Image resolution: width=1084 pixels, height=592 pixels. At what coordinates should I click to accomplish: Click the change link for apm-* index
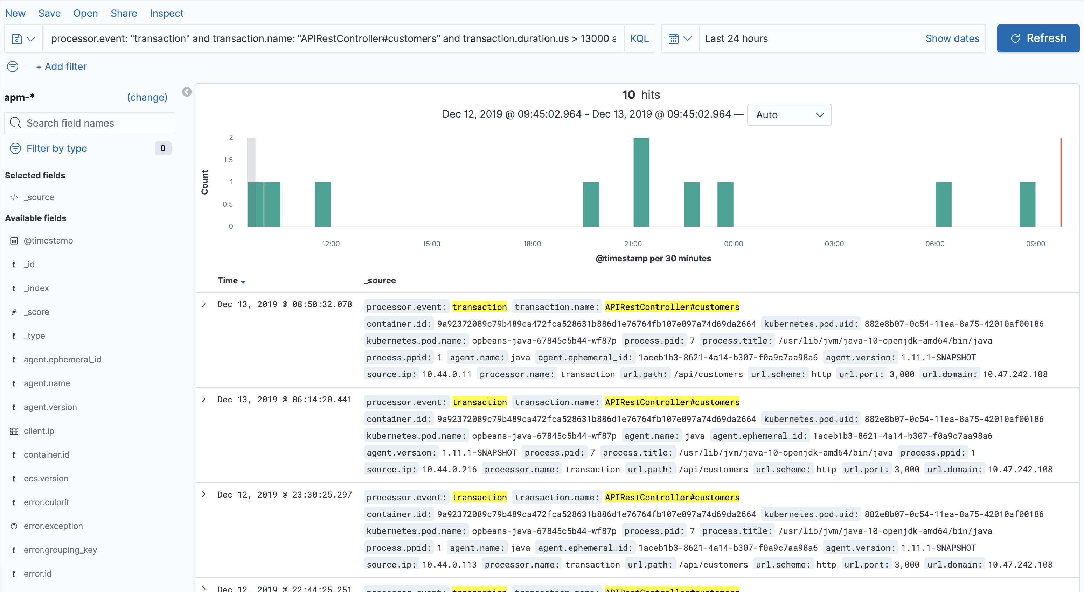147,97
